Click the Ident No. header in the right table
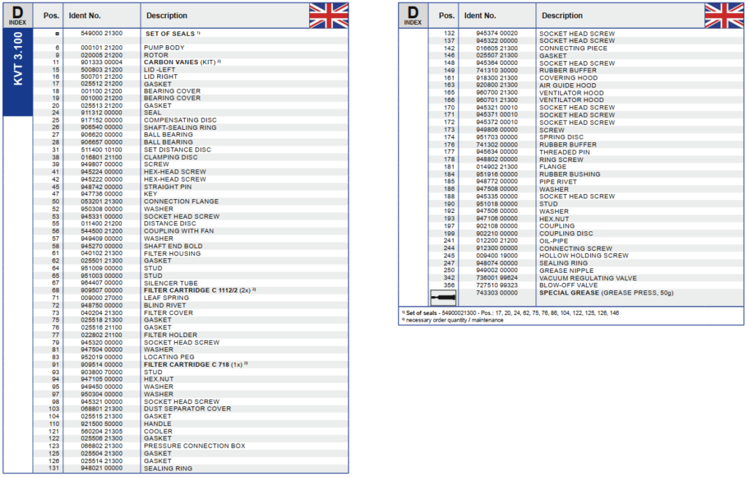The width and height of the screenshot is (748, 477). pyautogui.click(x=480, y=15)
